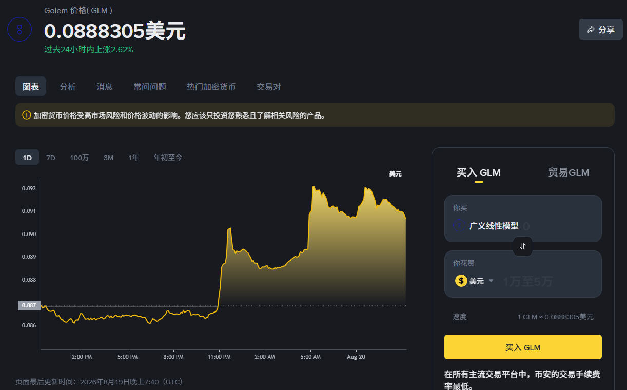The image size is (627, 390).
Task: Open the 消息 tab
Action: click(105, 87)
